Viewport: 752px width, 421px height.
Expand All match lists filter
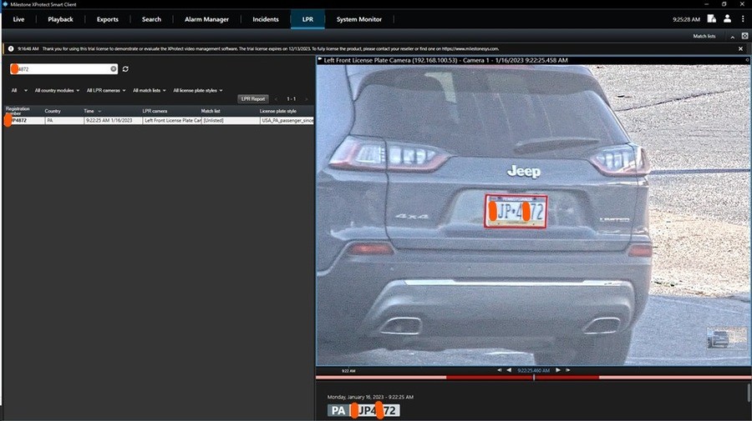click(150, 90)
